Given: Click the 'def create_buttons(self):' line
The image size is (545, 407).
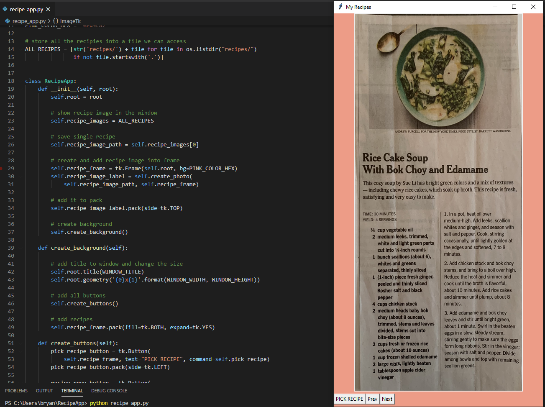Looking at the screenshot, I should tap(78, 343).
